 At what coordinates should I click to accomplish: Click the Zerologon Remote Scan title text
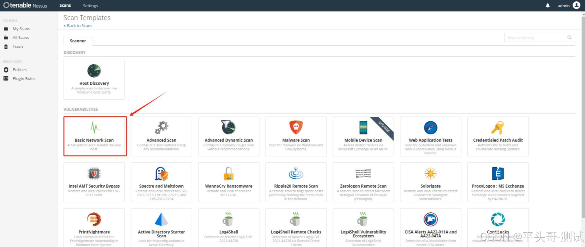tap(363, 186)
